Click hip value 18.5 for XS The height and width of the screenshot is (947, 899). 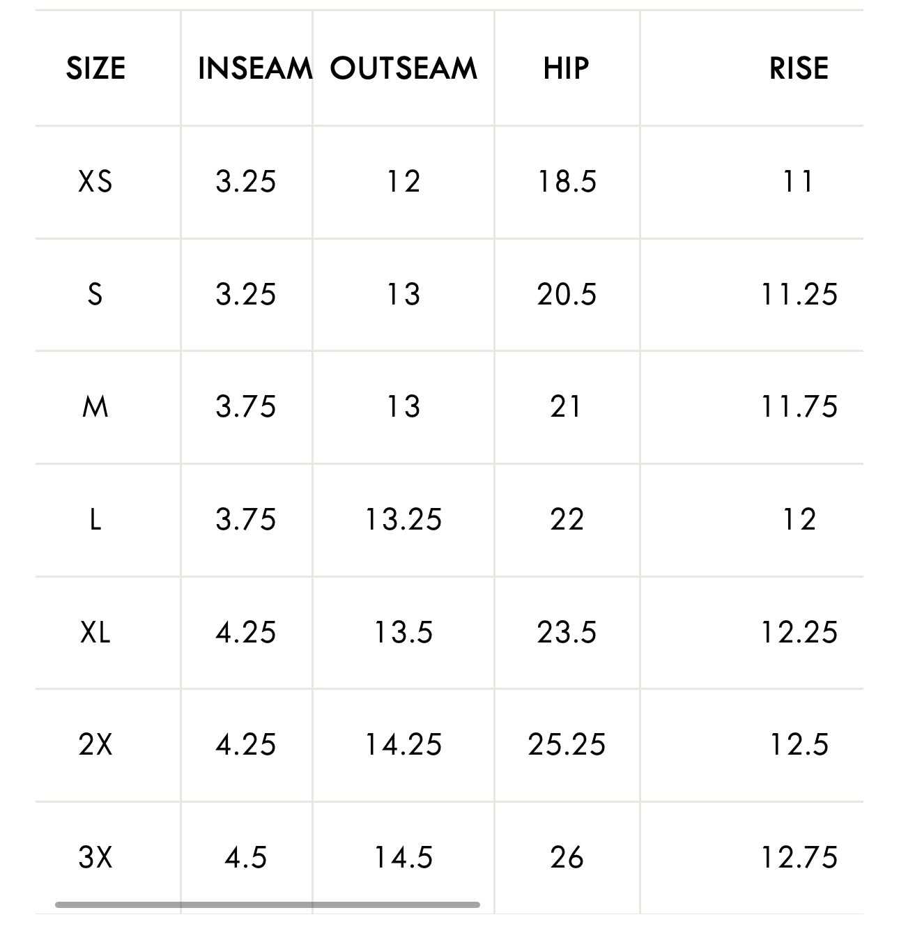[567, 182]
